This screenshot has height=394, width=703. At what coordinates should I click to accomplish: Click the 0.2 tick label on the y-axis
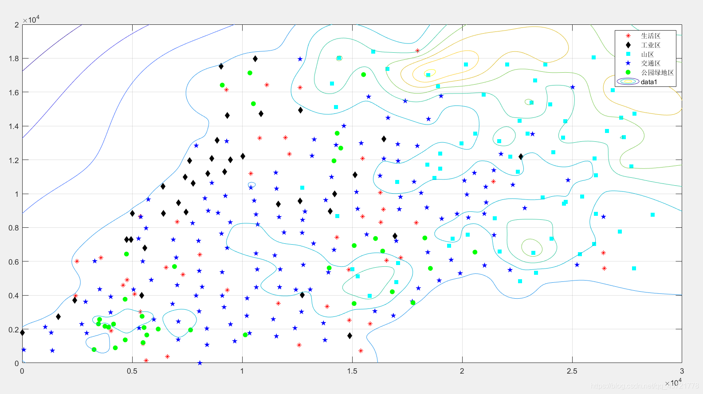point(14,329)
